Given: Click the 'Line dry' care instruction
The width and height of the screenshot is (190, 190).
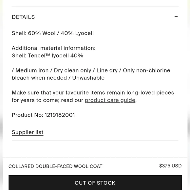Looking at the screenshot, I should [107, 70].
